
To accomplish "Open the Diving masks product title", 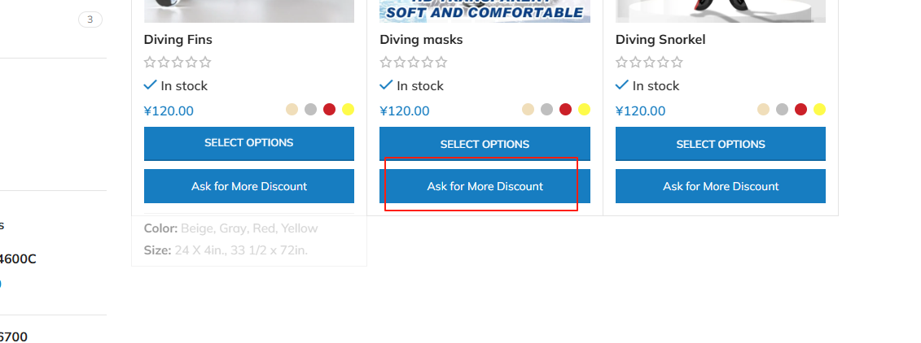I will tap(421, 40).
